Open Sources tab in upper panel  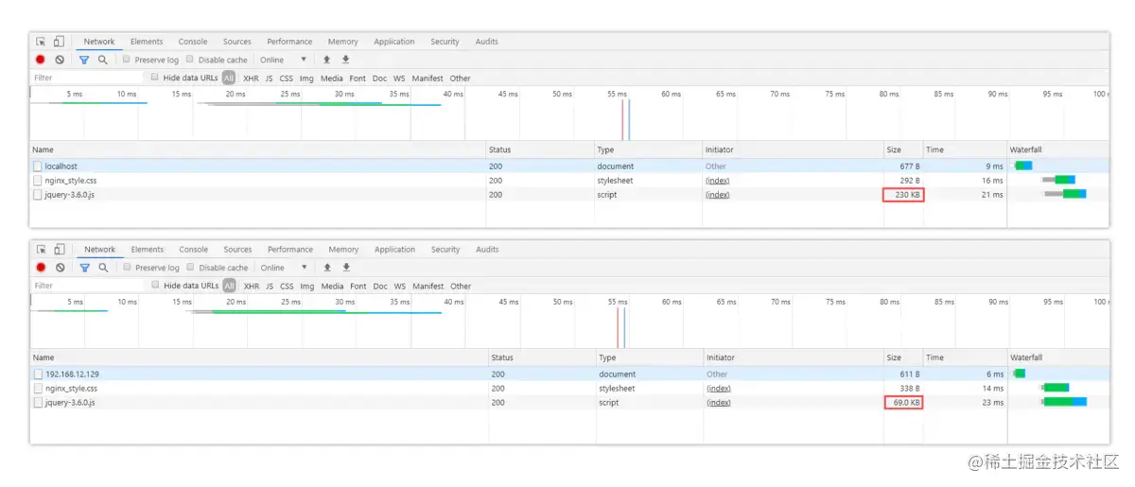[237, 42]
